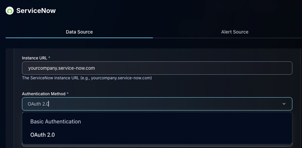302x148 pixels.
Task: Focus the Instance URL input field
Action: click(x=157, y=68)
